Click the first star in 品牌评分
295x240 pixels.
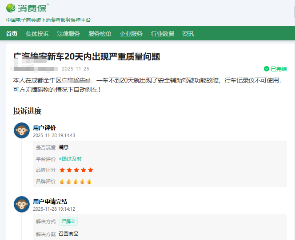pos(62,170)
